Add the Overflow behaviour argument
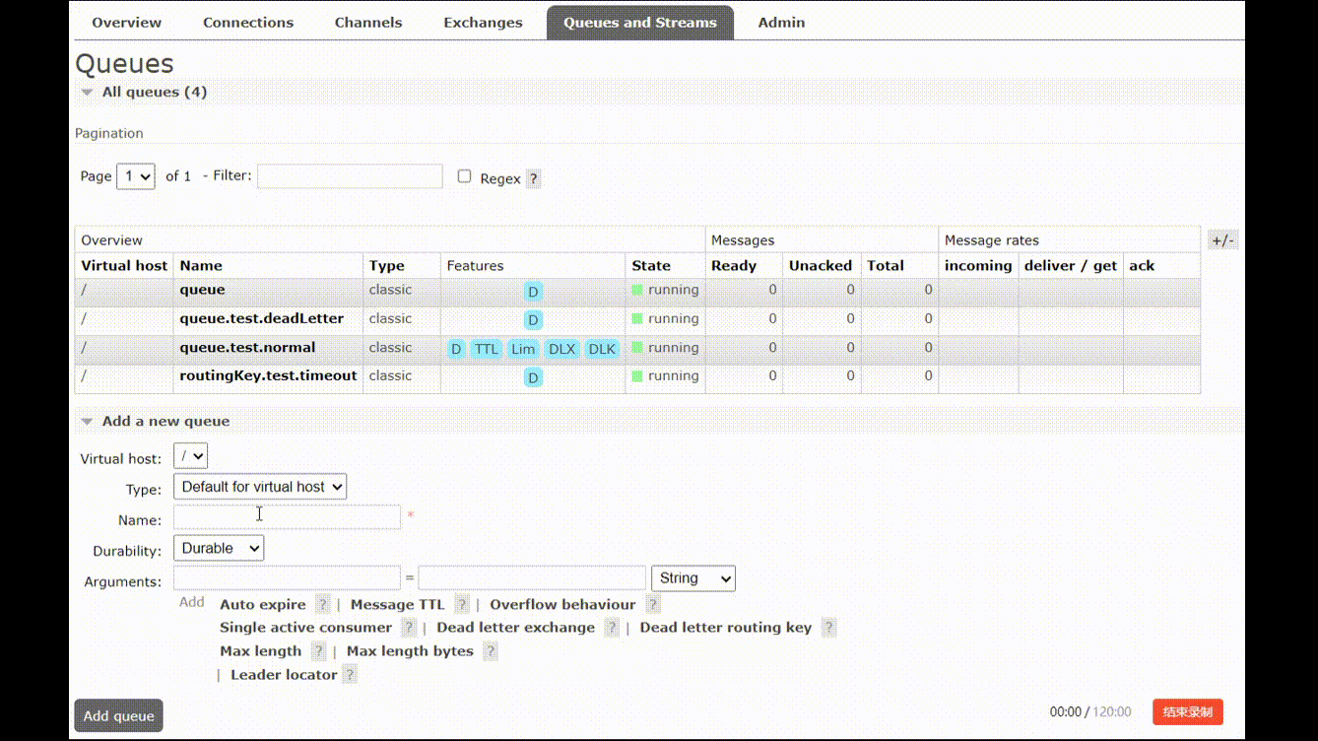Viewport: 1318px width, 741px height. click(562, 604)
